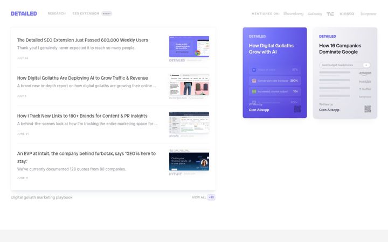Viewport: 388px width, 242px height.
Task: Click the JULY 1 date label
Action: 22,96
